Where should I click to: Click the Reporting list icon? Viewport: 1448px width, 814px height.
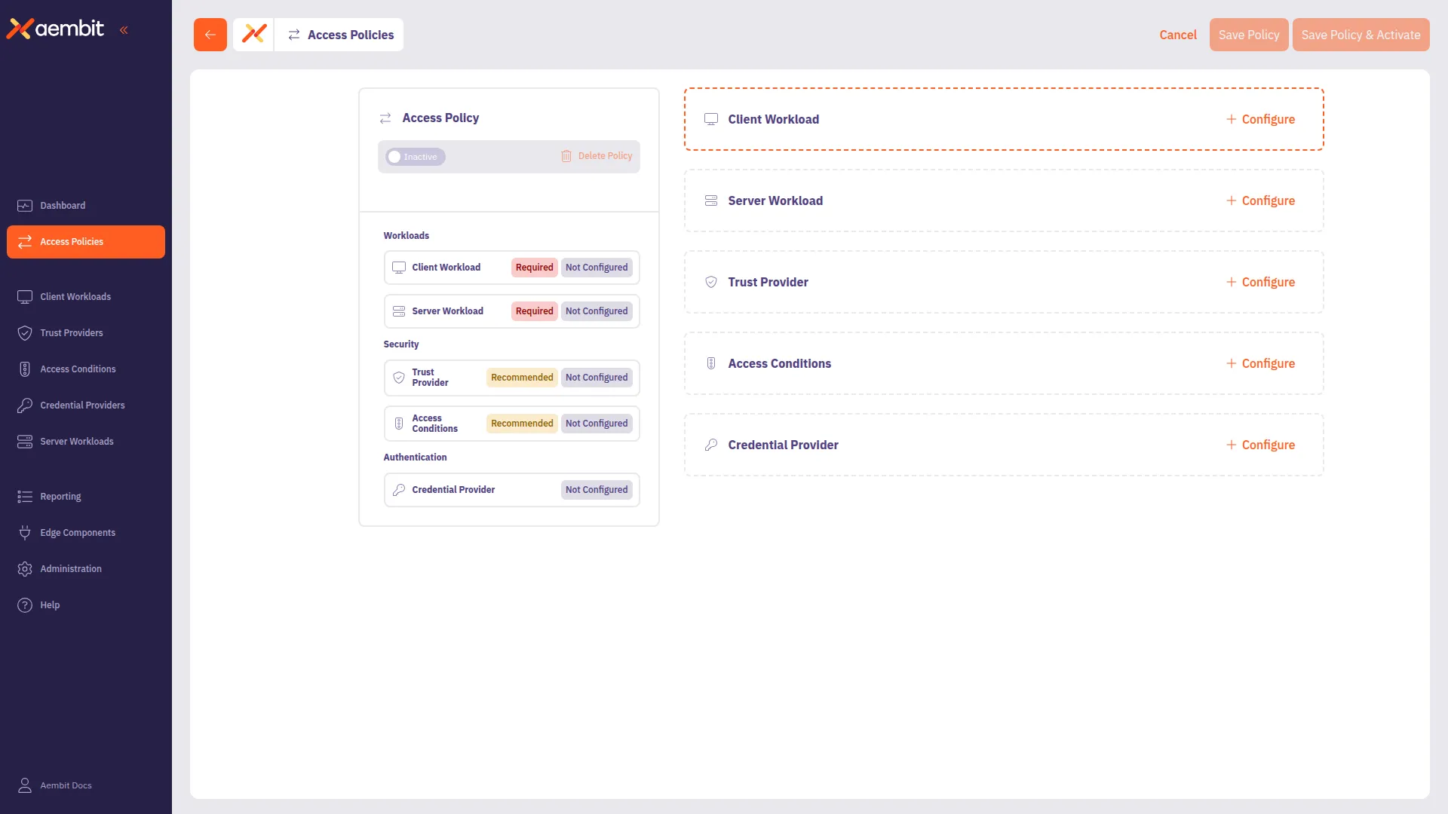click(25, 497)
